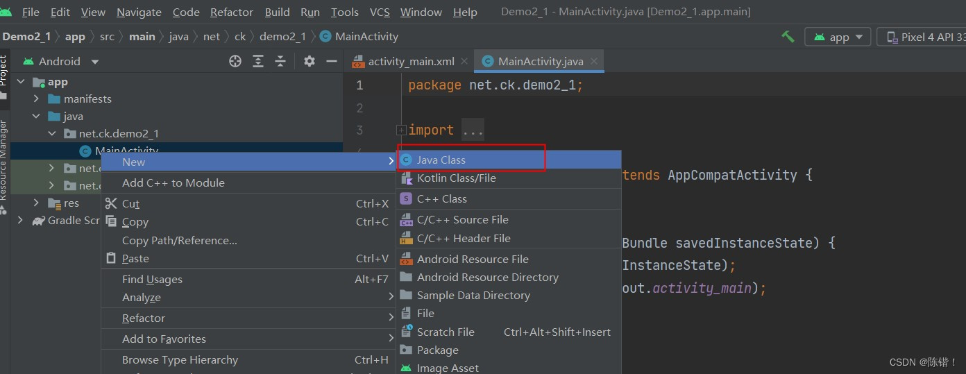
Task: Select Find Usages in context menu
Action: (248, 280)
